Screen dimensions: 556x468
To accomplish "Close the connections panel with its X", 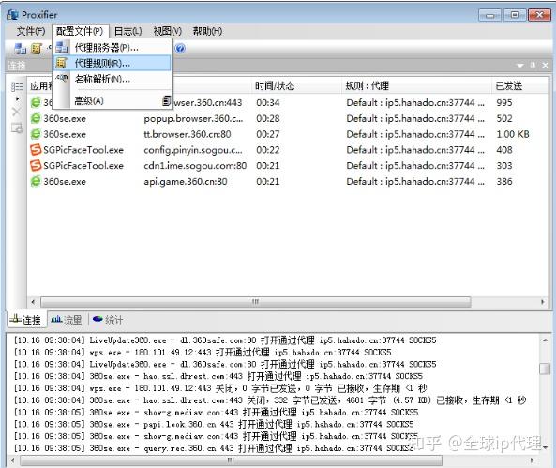I will pyautogui.click(x=545, y=66).
